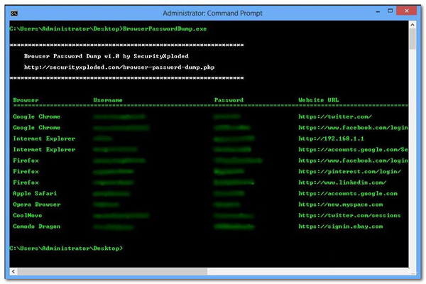This screenshot has height=284, width=426.
Task: Click the Administrator: Command Prompt title text
Action: coord(212,13)
